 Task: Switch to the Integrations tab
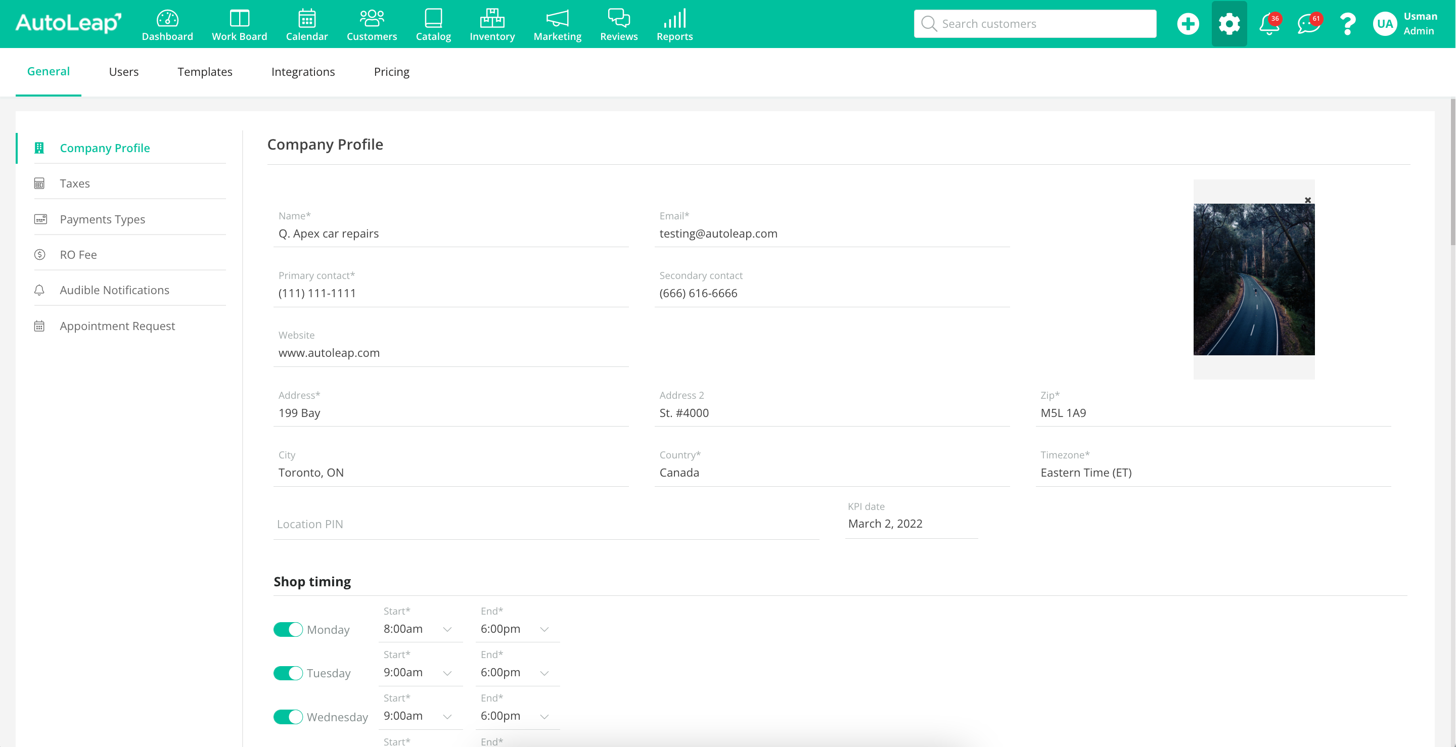click(303, 72)
